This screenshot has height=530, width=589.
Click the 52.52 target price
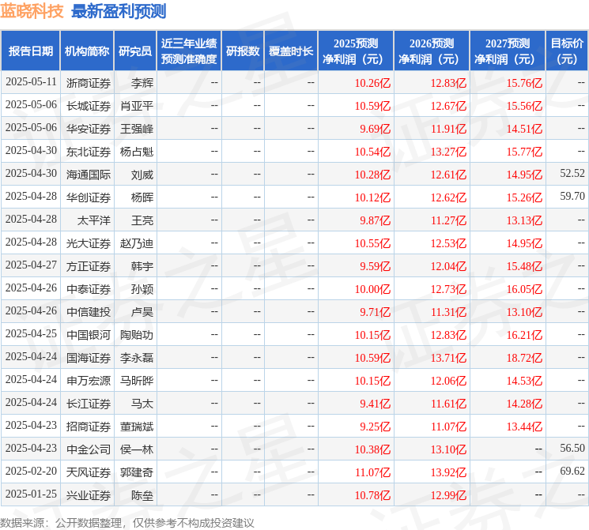click(572, 173)
